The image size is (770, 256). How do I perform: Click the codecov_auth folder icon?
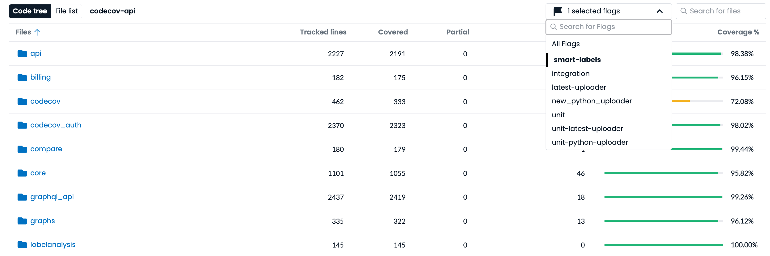[x=22, y=125]
